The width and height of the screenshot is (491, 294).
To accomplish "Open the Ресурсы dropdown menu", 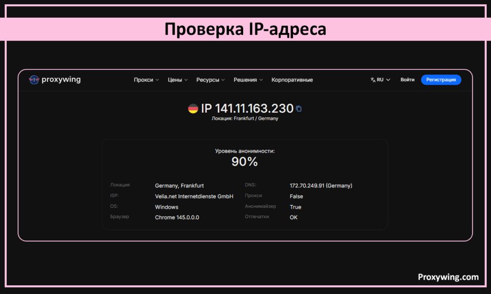I will coord(210,80).
